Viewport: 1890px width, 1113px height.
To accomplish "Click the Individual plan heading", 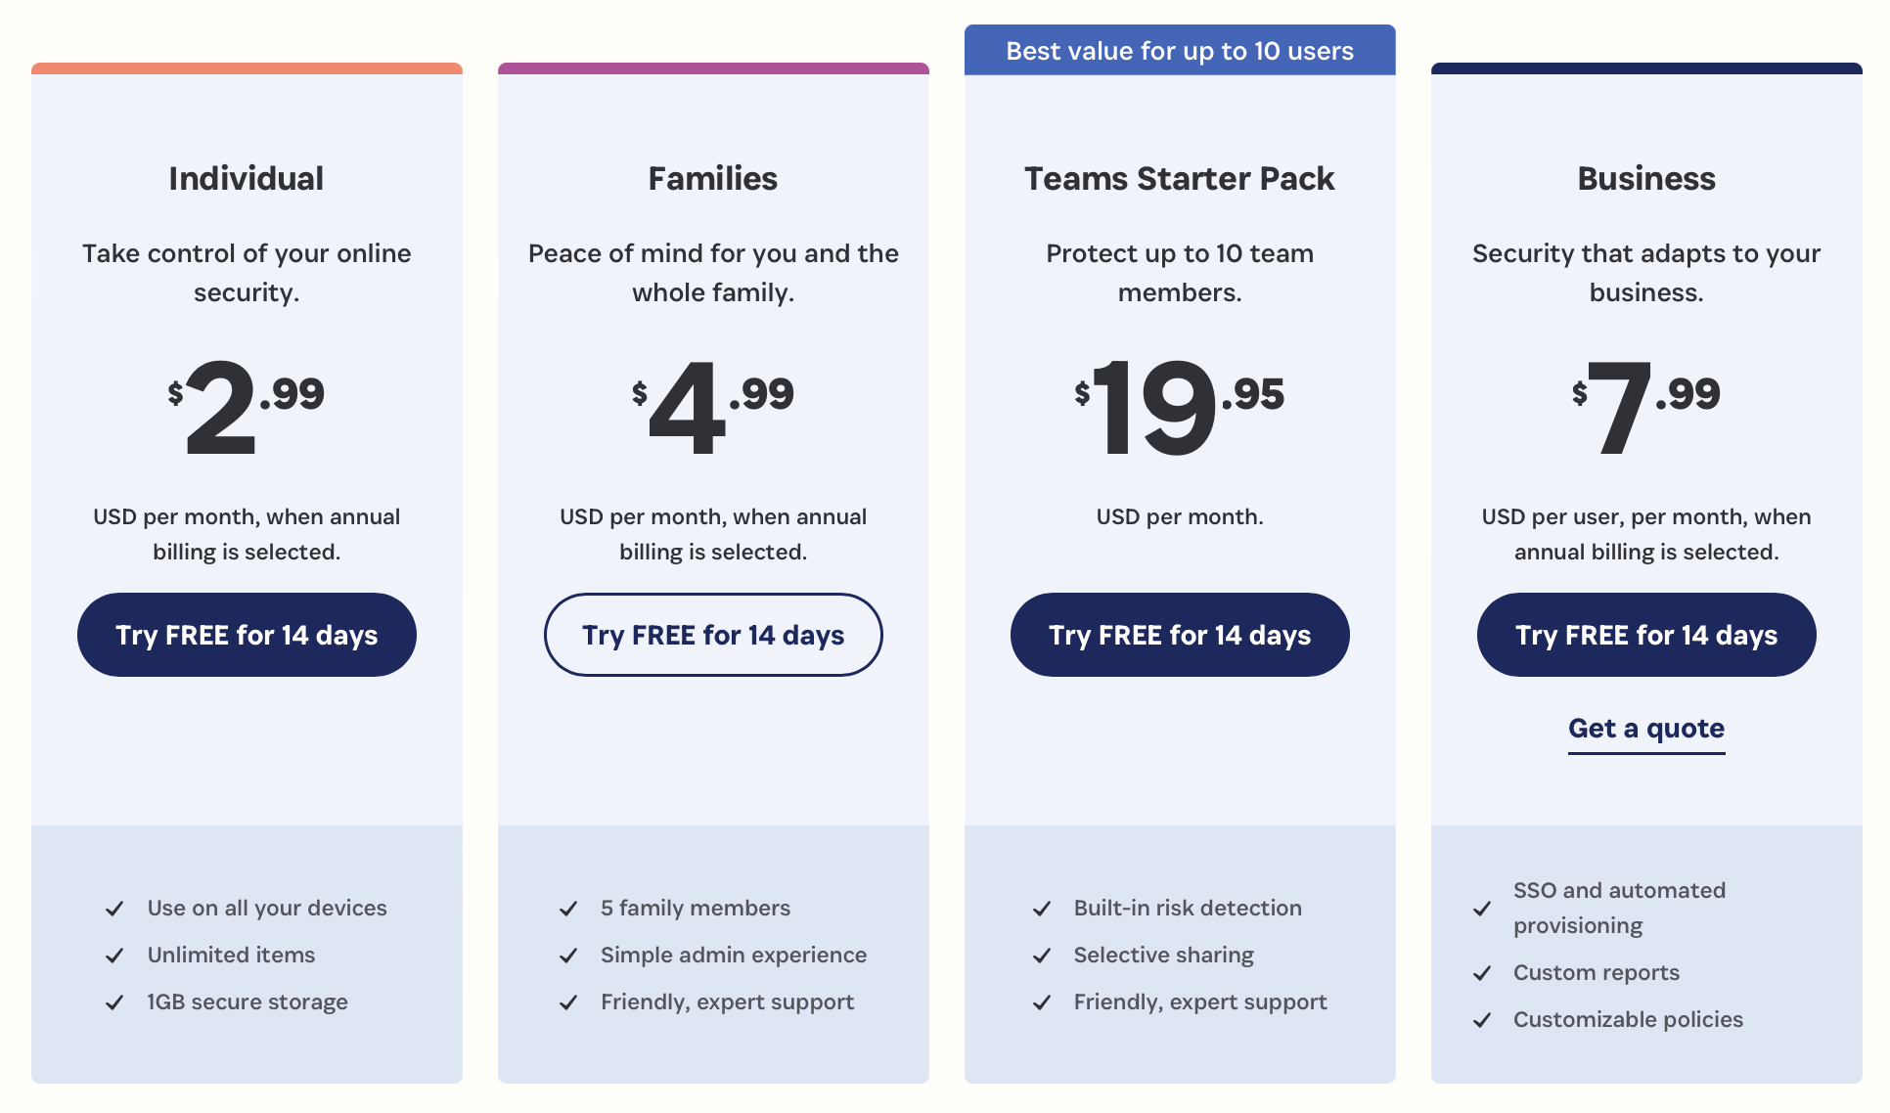I will point(247,179).
